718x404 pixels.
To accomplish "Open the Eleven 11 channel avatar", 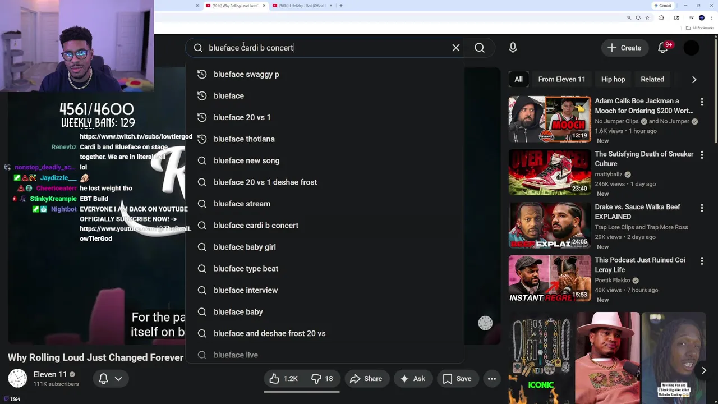I will (x=17, y=379).
